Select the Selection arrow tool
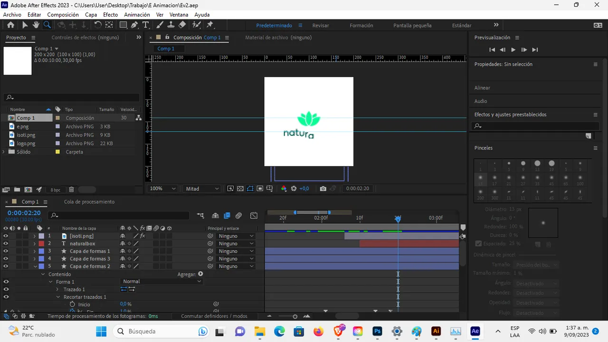 tap(25, 25)
